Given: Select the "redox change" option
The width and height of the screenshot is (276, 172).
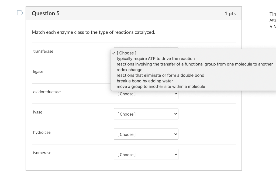Looking at the screenshot, I should [x=129, y=70].
